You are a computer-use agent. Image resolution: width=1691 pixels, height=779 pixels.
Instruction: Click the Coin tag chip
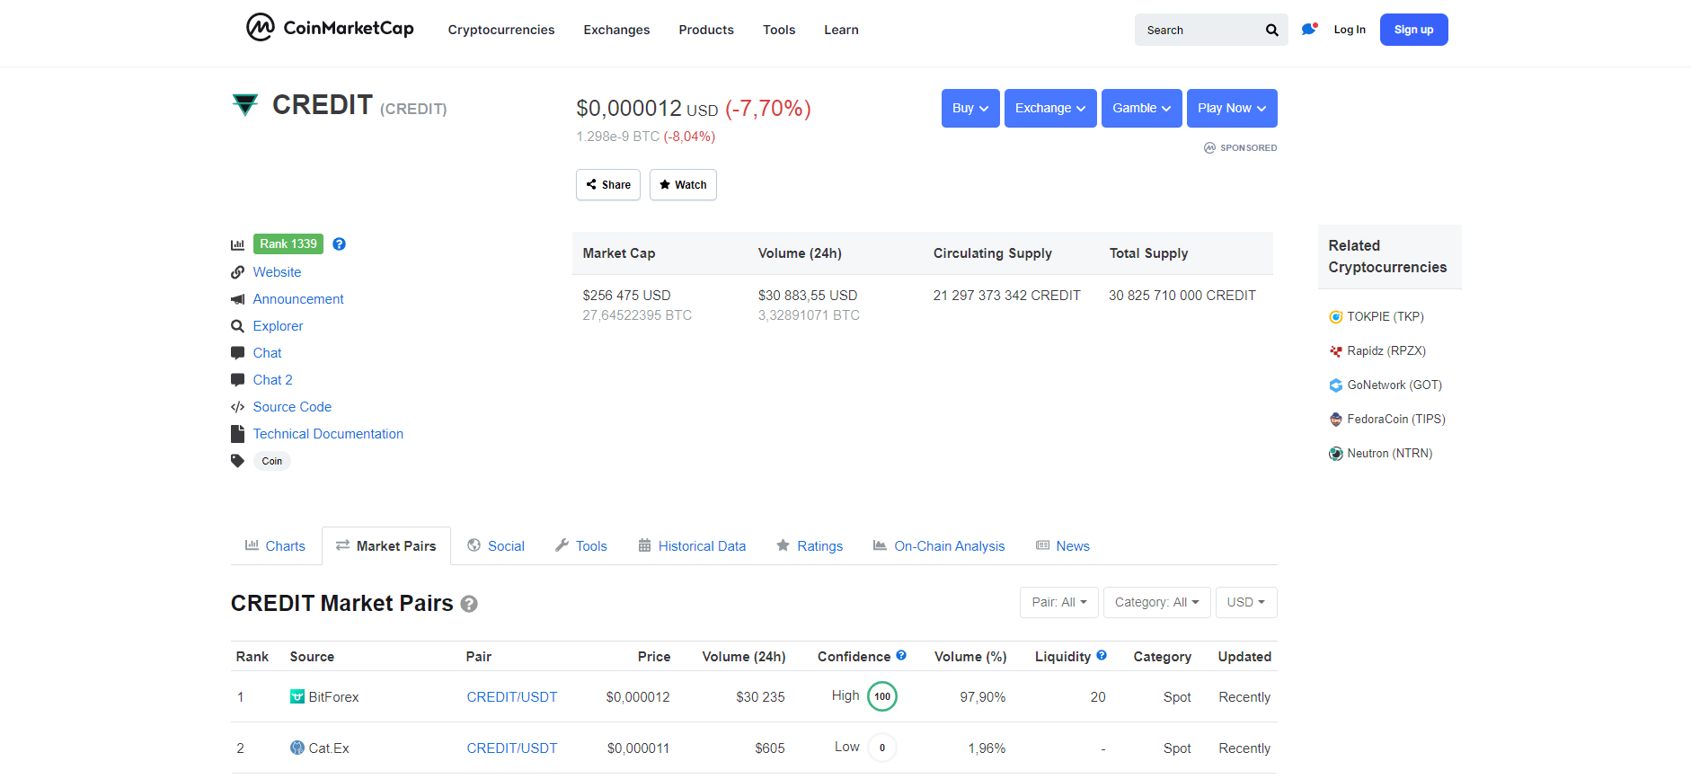pos(272,461)
